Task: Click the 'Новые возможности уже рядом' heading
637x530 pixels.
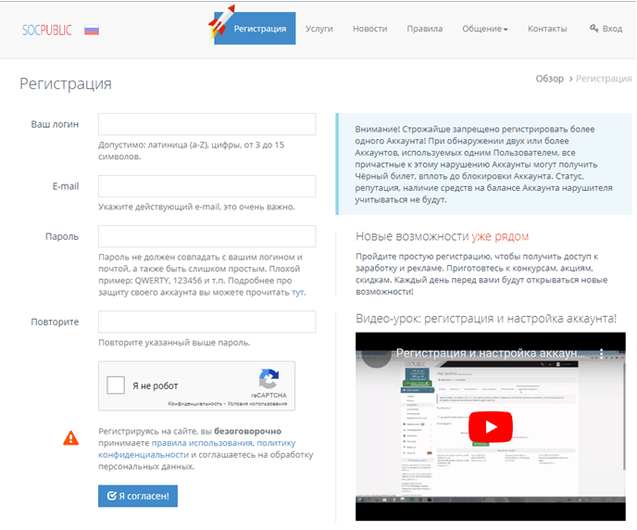Action: (442, 236)
